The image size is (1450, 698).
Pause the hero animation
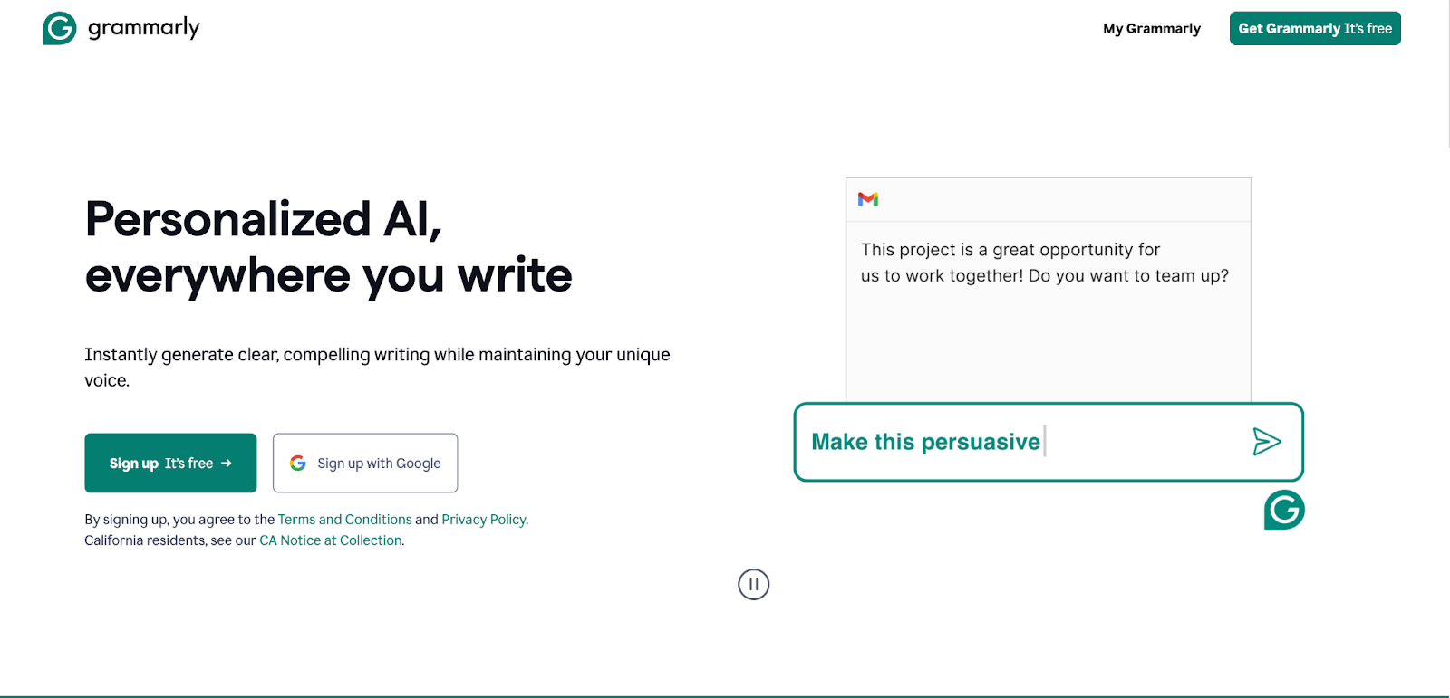(x=753, y=585)
